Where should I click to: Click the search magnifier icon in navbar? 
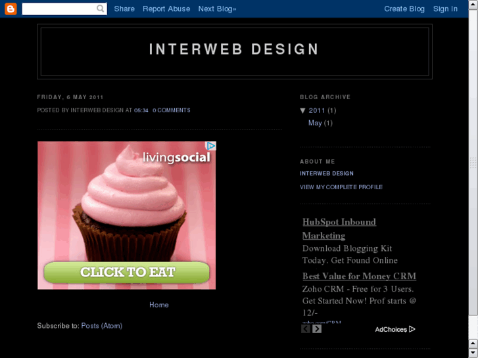[101, 9]
